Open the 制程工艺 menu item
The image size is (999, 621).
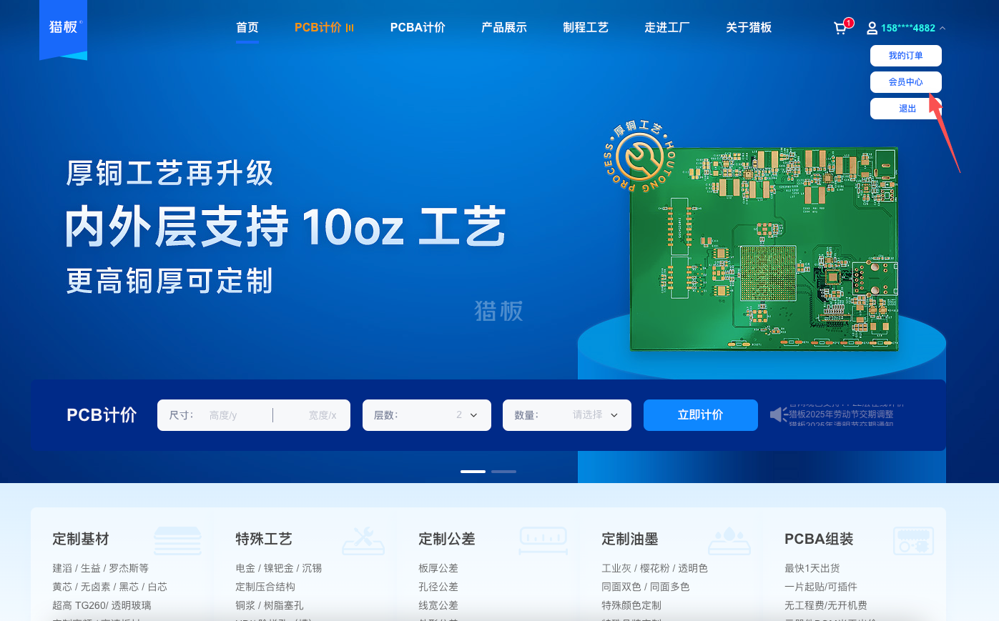586,27
